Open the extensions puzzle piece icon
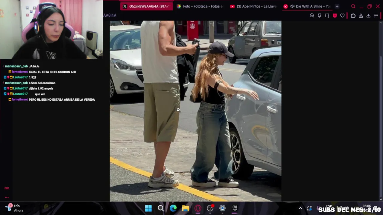 (x=353, y=16)
